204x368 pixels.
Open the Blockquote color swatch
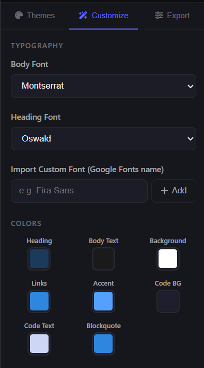[103, 344]
